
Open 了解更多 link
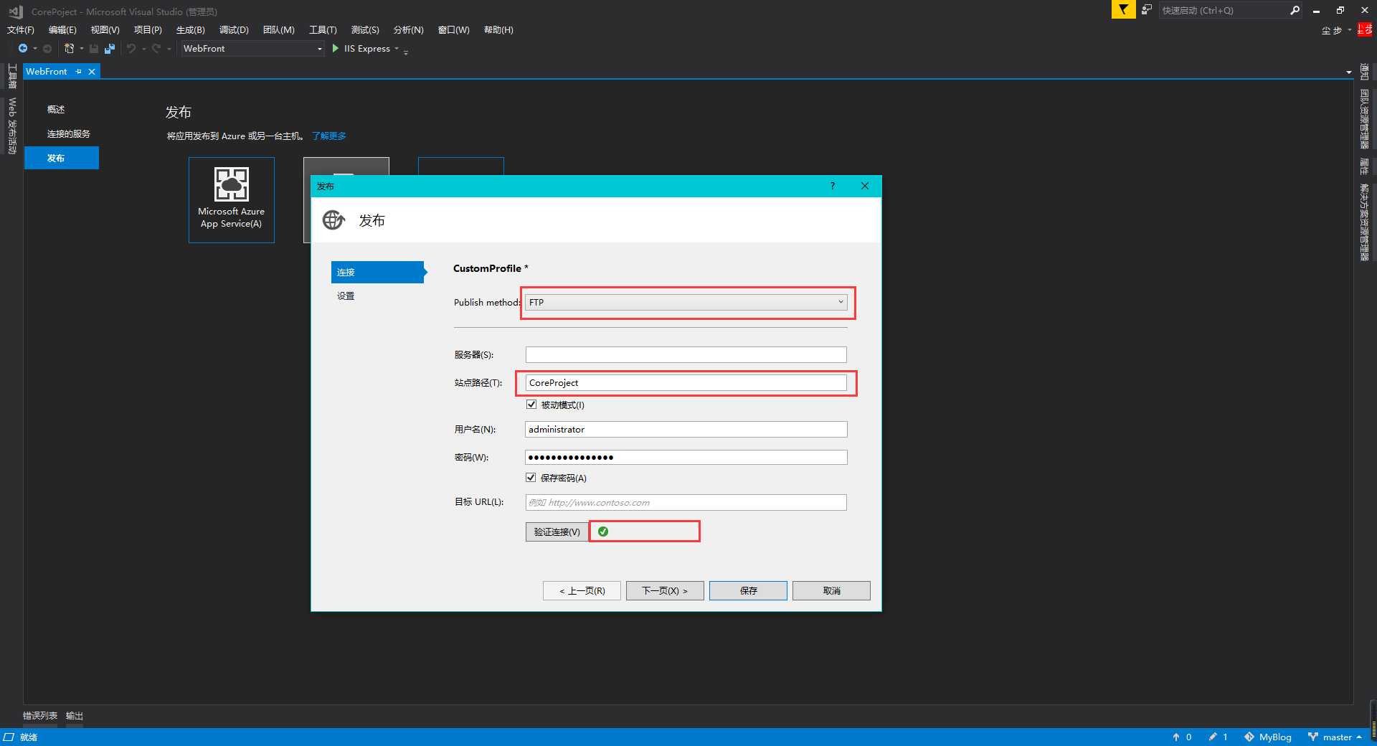pyautogui.click(x=329, y=136)
